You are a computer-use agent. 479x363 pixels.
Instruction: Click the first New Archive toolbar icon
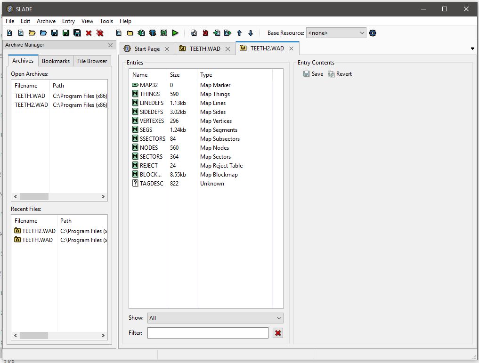pyautogui.click(x=9, y=33)
